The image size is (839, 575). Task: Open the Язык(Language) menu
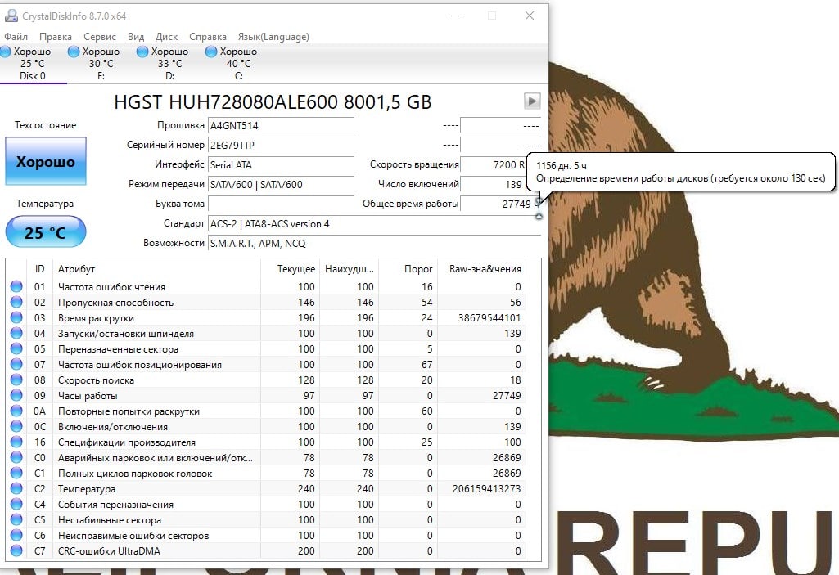coord(273,37)
